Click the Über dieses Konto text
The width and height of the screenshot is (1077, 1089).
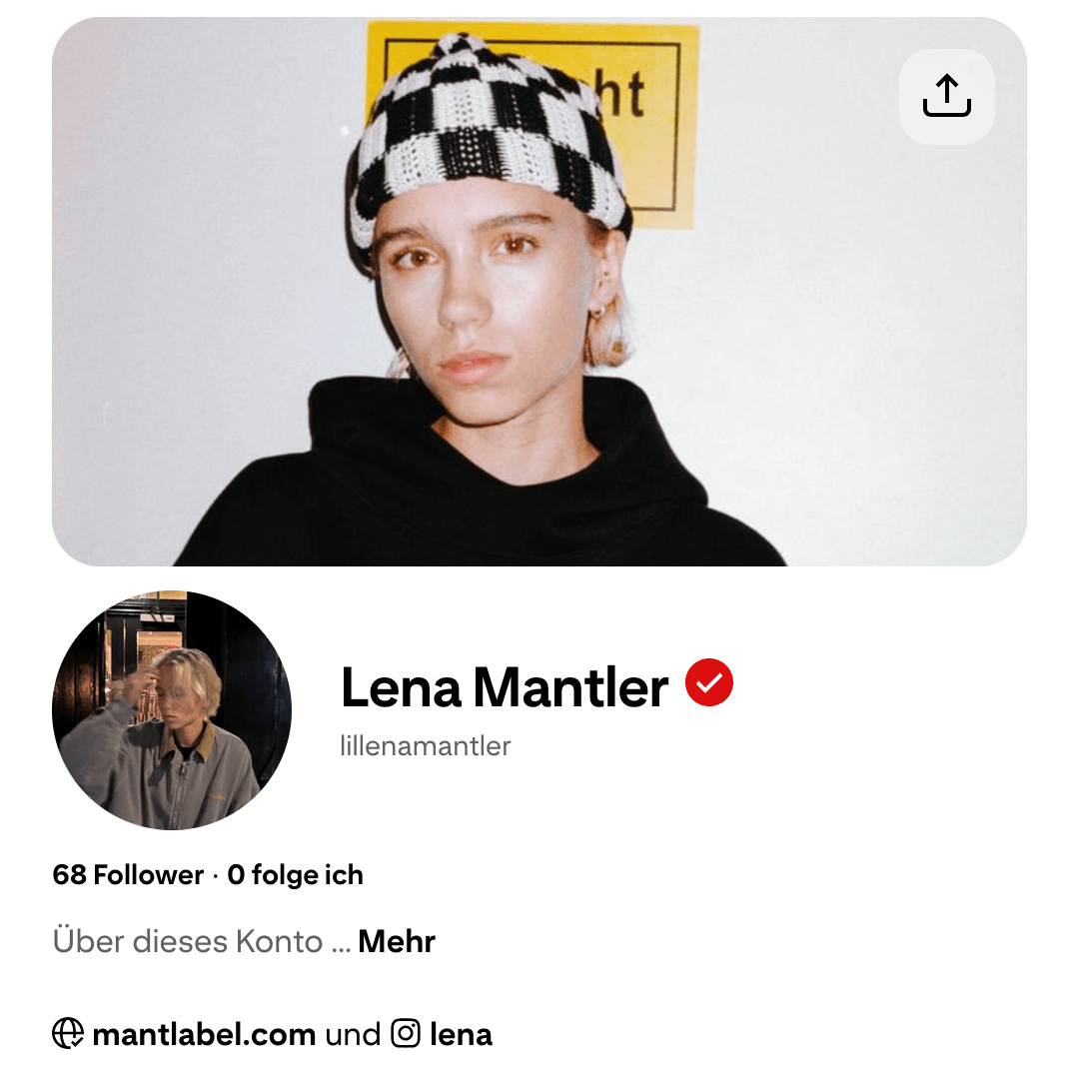click(x=188, y=941)
